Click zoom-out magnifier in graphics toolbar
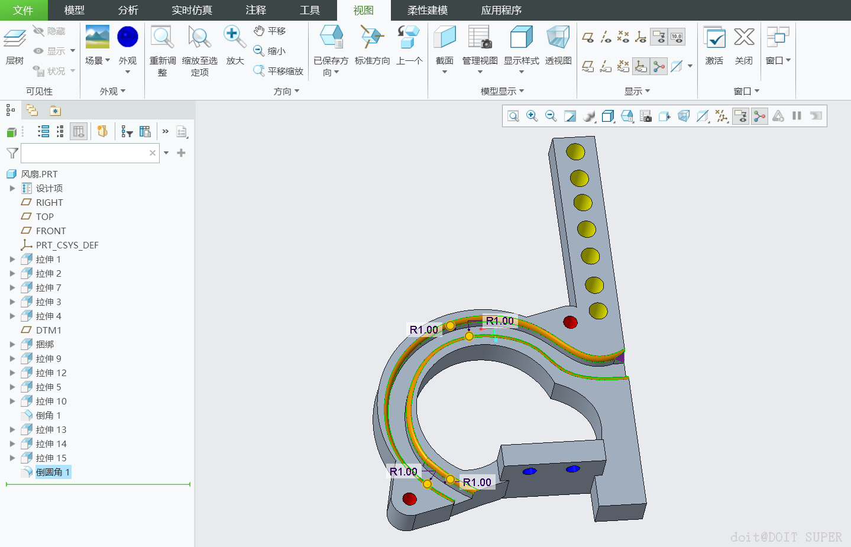The width and height of the screenshot is (851, 547). (551, 116)
